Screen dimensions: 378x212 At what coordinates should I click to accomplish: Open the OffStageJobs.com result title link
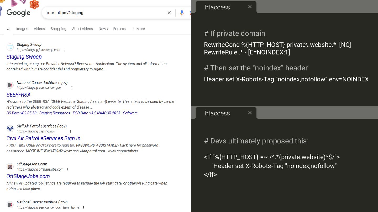(28, 176)
